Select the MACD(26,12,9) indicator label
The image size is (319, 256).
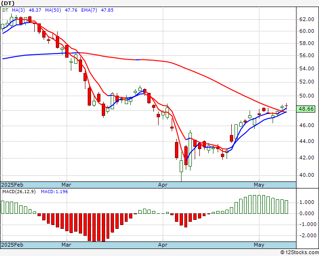tap(19, 192)
